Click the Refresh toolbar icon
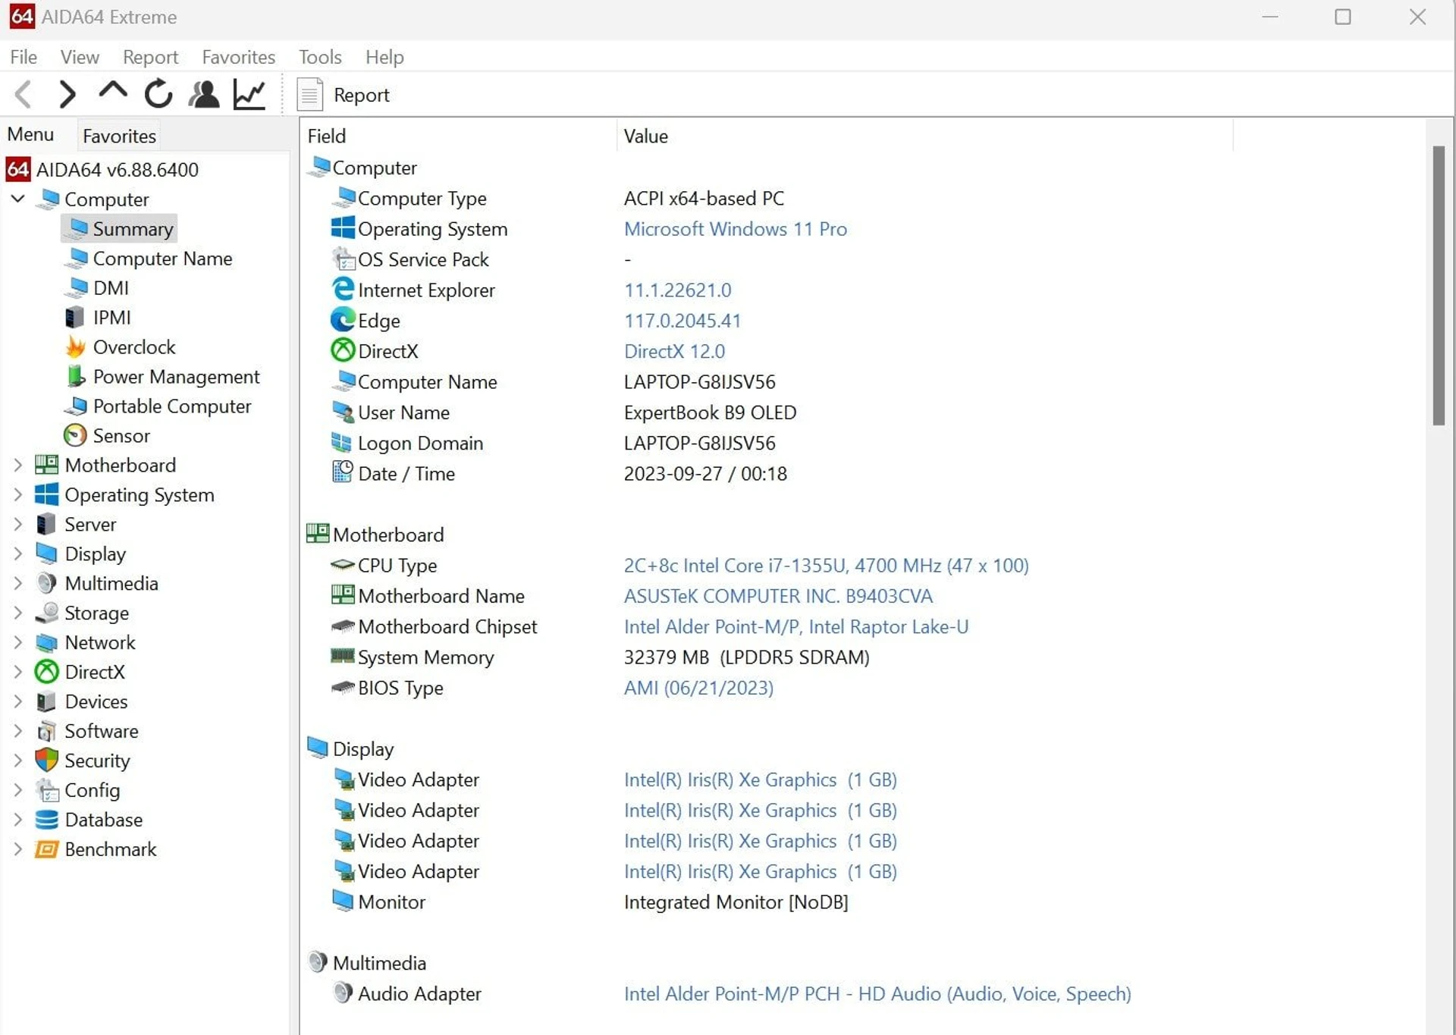The height and width of the screenshot is (1035, 1456). [x=158, y=94]
